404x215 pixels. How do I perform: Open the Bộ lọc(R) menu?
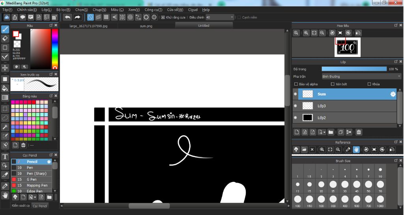click(x=64, y=10)
